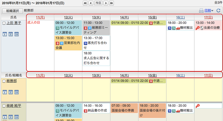Open the 客先打ち合わせ event

[96, 43]
